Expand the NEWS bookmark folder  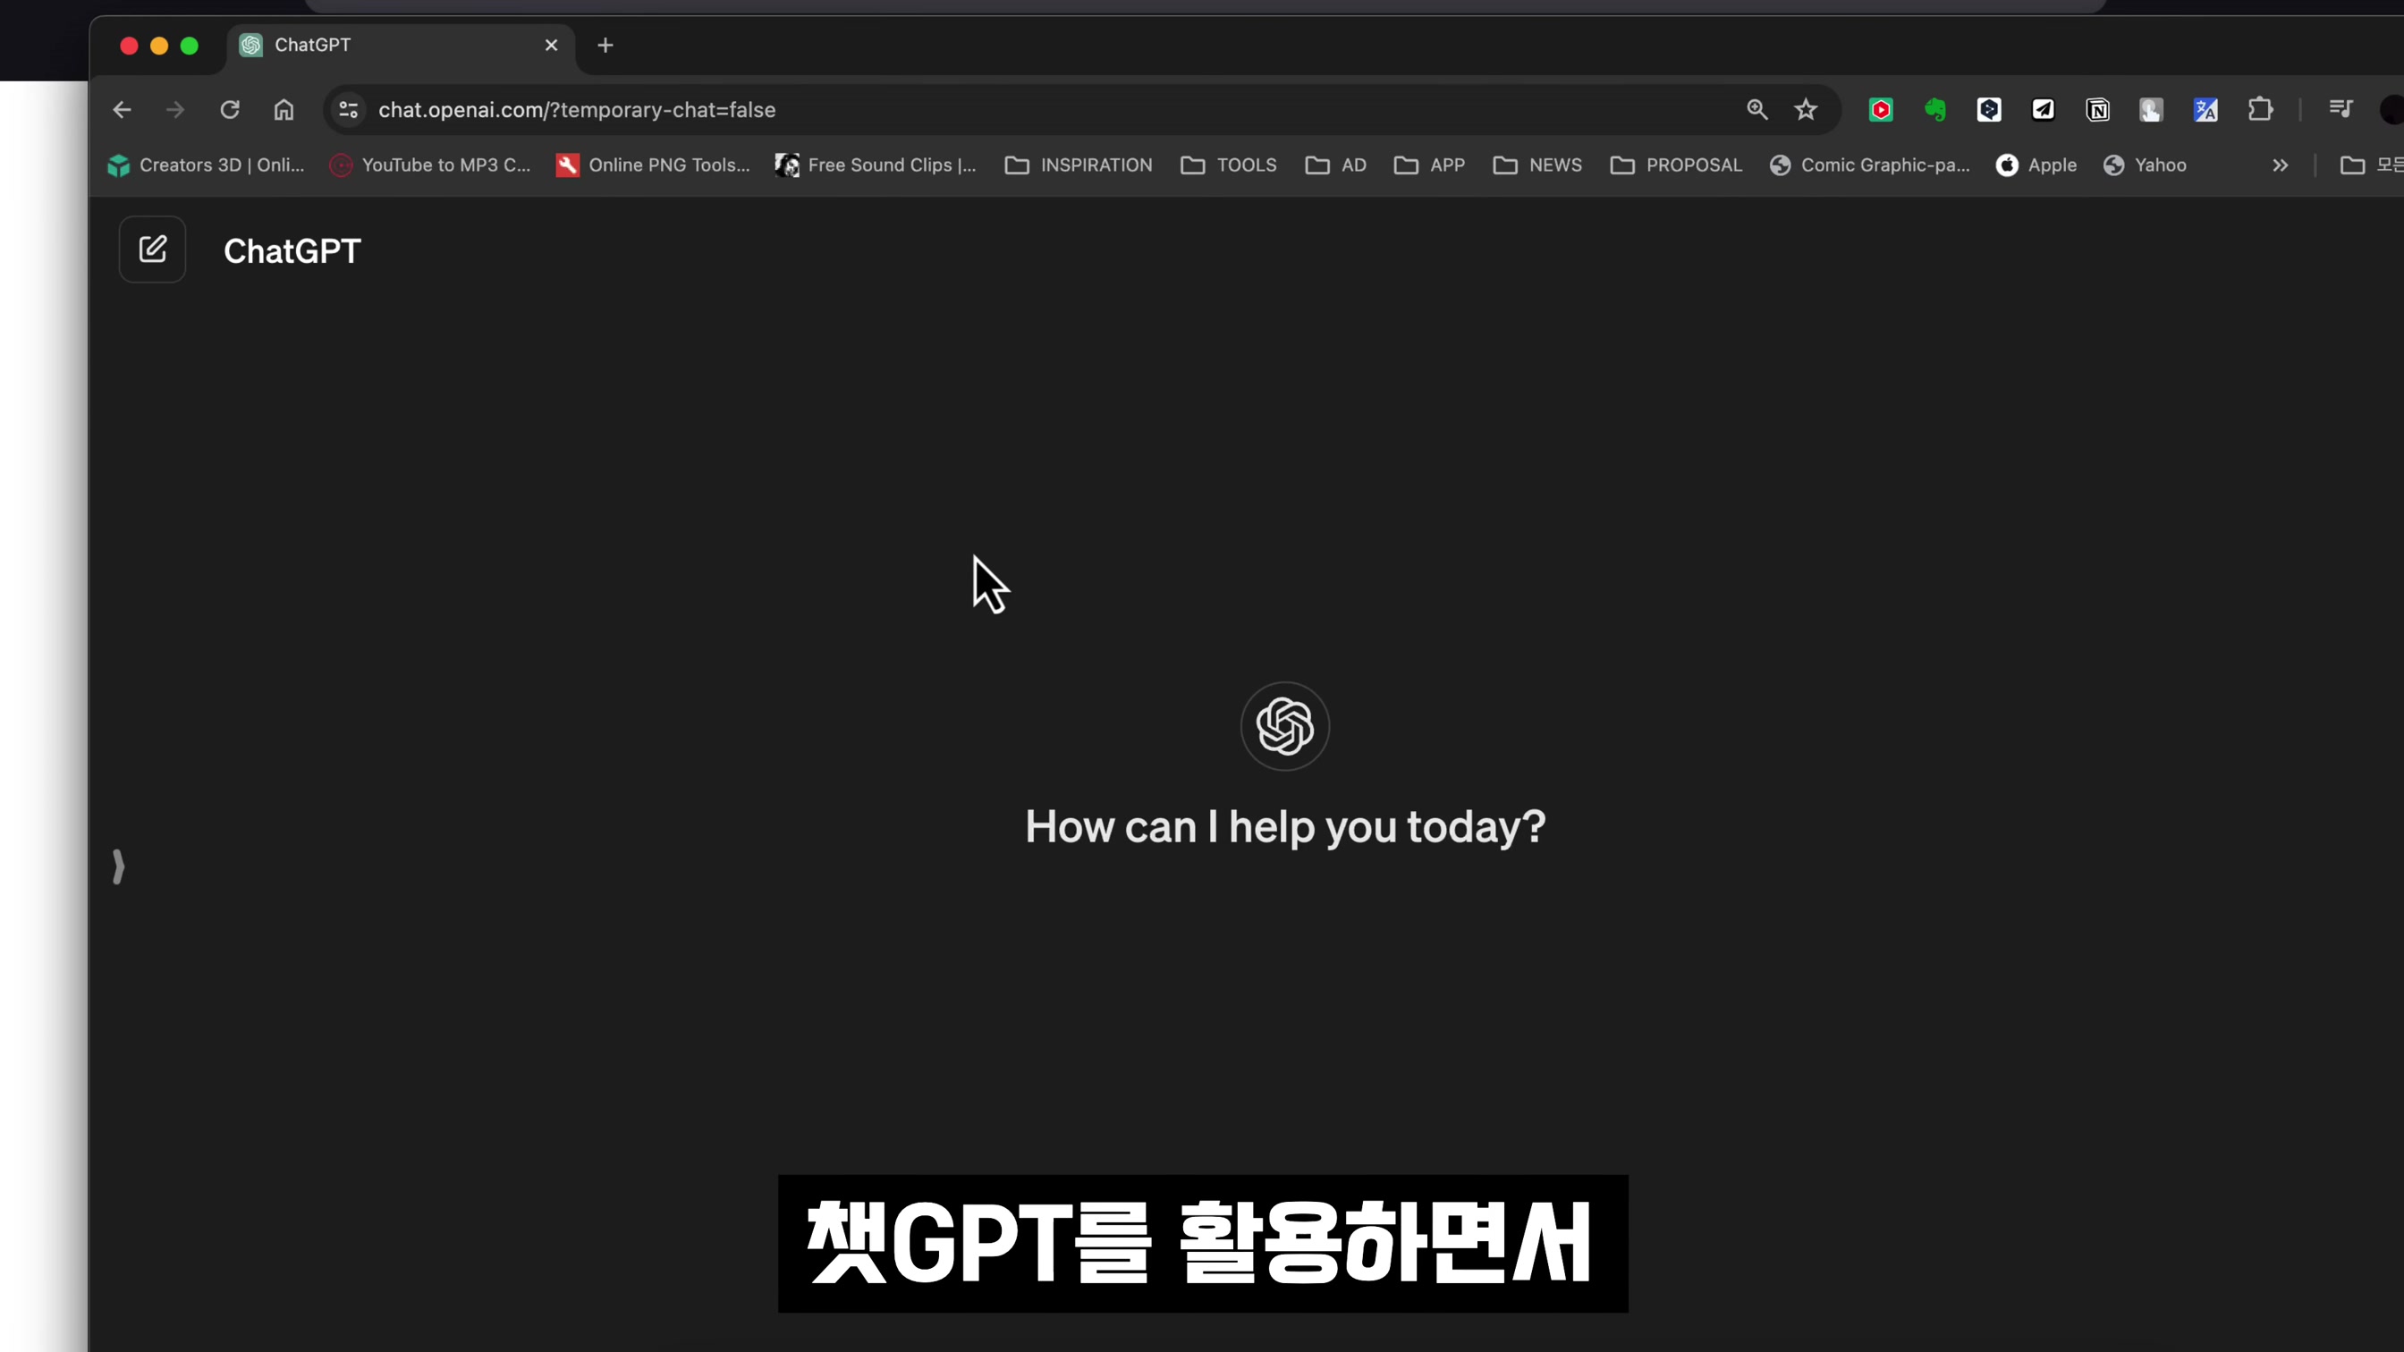1537,165
